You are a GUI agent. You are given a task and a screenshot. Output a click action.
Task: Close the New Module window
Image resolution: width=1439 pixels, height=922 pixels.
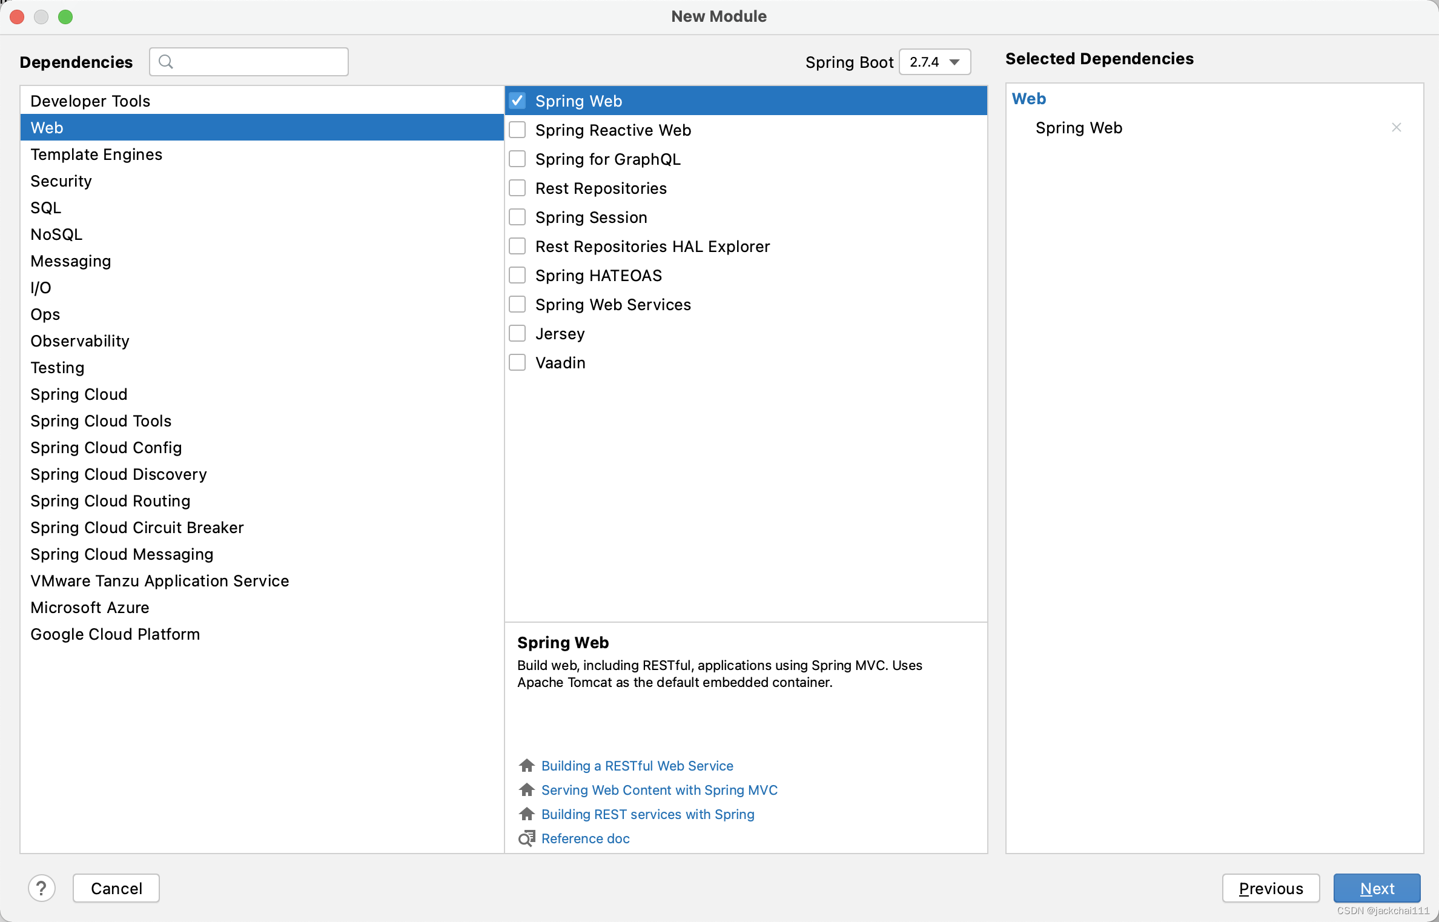17,16
